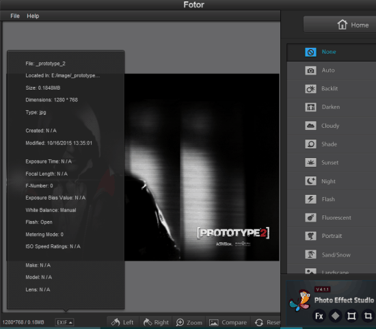Open the Fx effects tool
Viewport: 376px width, 329px height.
[x=319, y=316]
